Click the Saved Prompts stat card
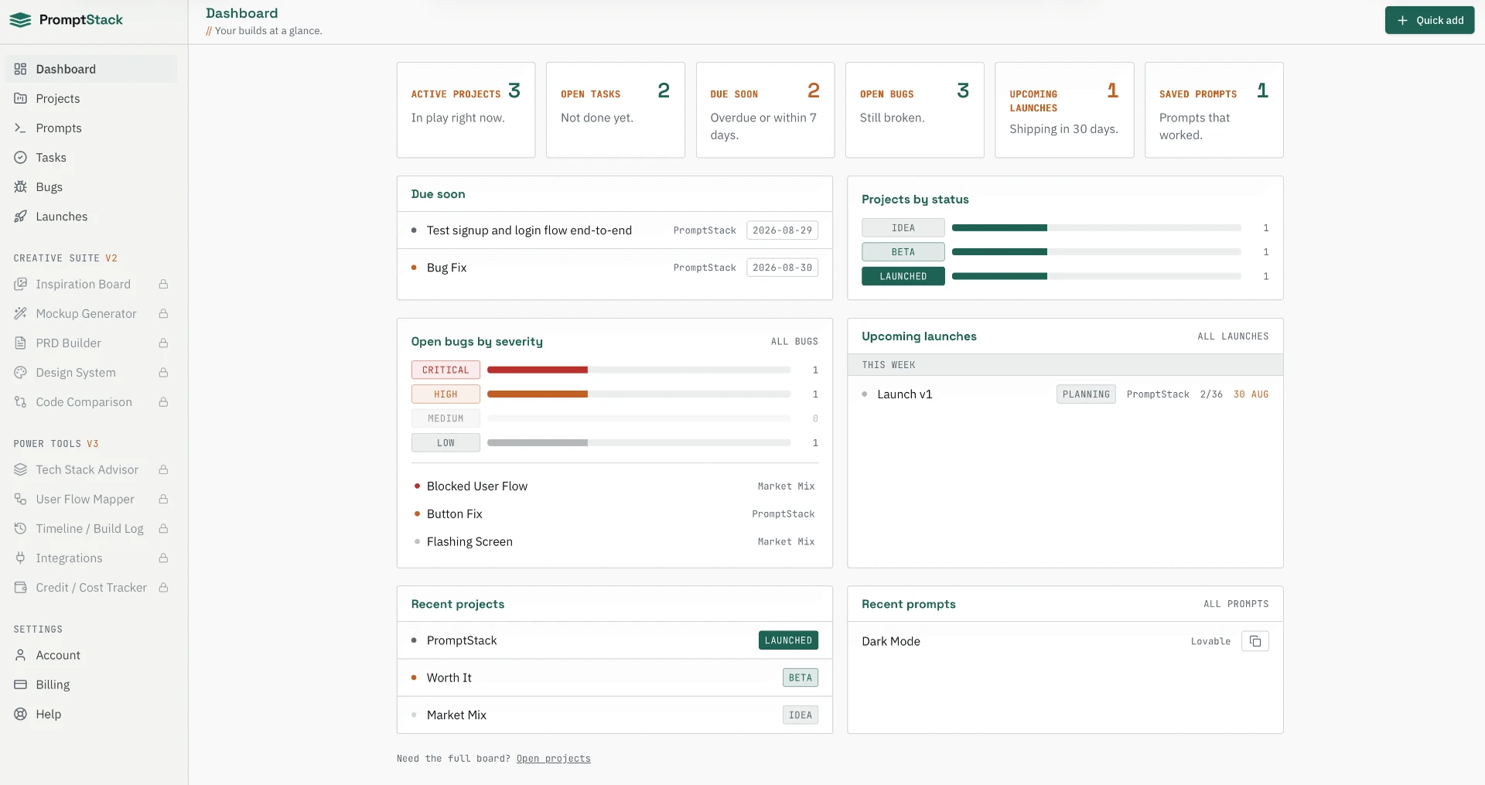Viewport: 1485px width, 785px height. point(1214,110)
